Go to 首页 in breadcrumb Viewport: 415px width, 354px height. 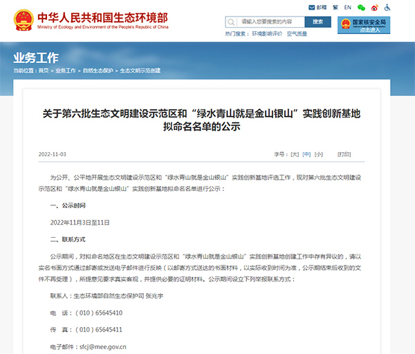(44, 71)
